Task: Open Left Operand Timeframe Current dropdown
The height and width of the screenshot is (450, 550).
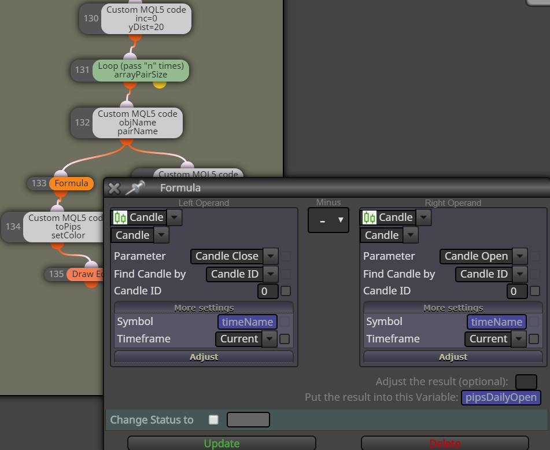Action: tap(270, 339)
